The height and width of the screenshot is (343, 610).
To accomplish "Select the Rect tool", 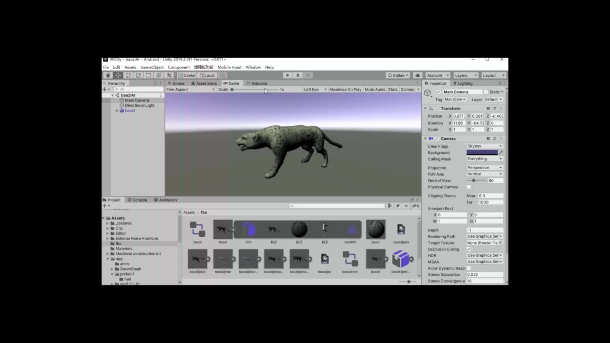I will point(148,75).
